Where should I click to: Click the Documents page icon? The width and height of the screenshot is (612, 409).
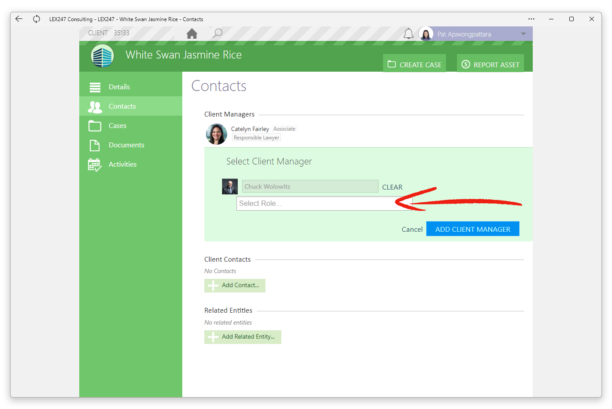(95, 145)
